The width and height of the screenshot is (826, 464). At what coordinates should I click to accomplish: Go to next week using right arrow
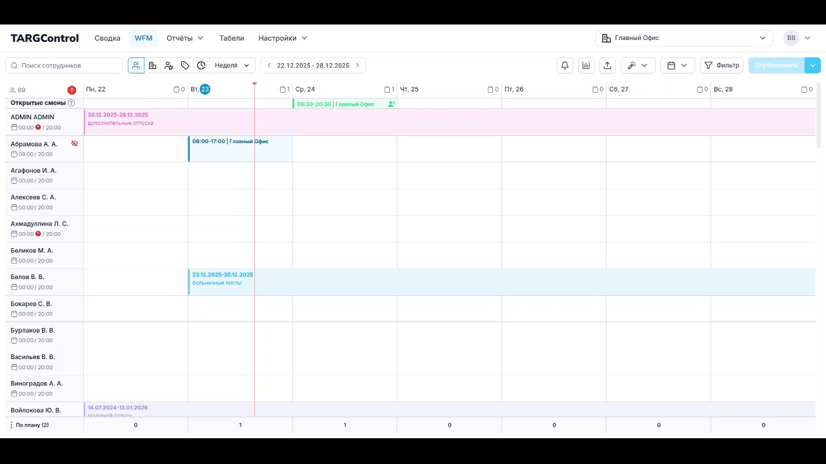(x=358, y=65)
